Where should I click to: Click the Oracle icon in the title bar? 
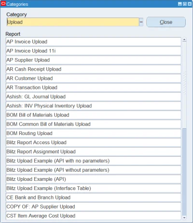(x=3, y=4)
